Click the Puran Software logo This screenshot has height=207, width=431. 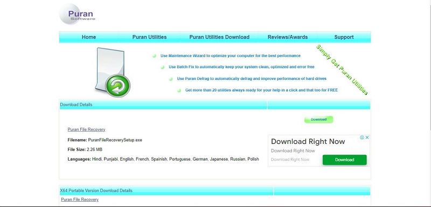tap(77, 14)
